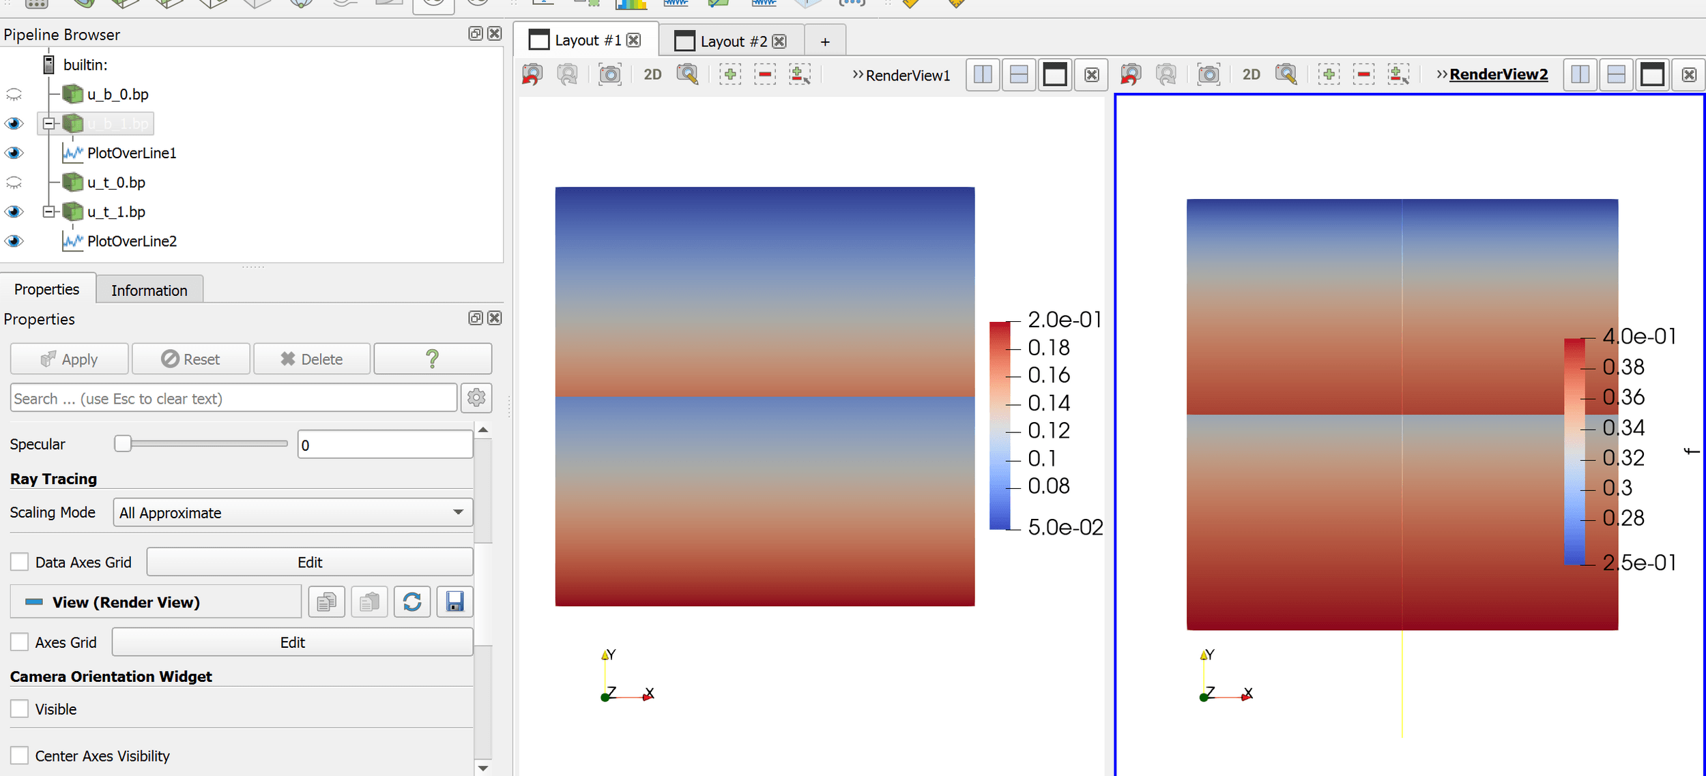Show u_b_0.bp with its eye icon
This screenshot has width=1706, height=776.
(x=14, y=94)
